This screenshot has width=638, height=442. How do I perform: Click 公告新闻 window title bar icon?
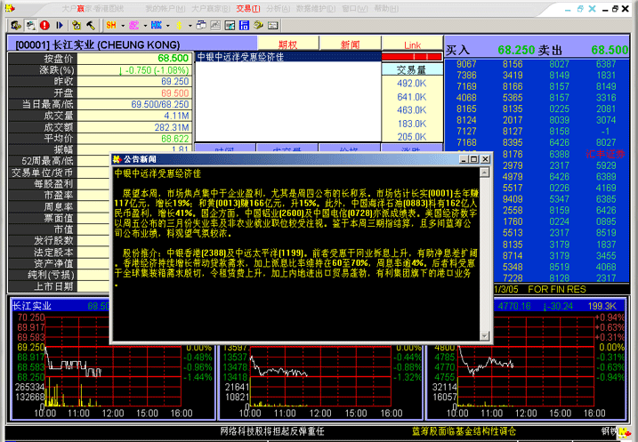(x=117, y=159)
